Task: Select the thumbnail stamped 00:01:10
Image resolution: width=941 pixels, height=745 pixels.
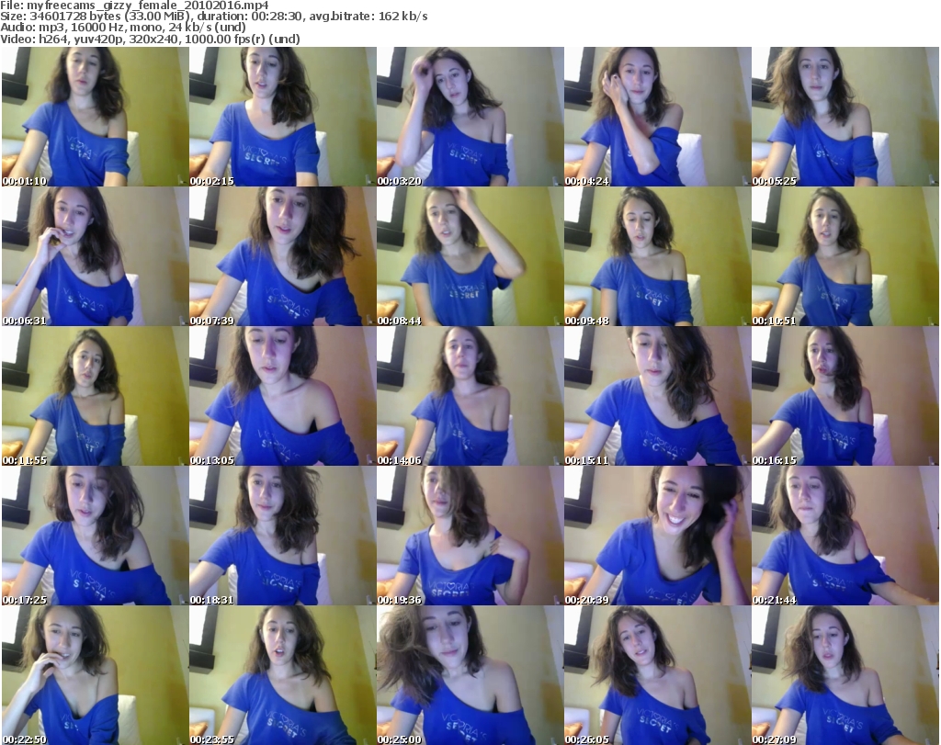Action: (95, 117)
